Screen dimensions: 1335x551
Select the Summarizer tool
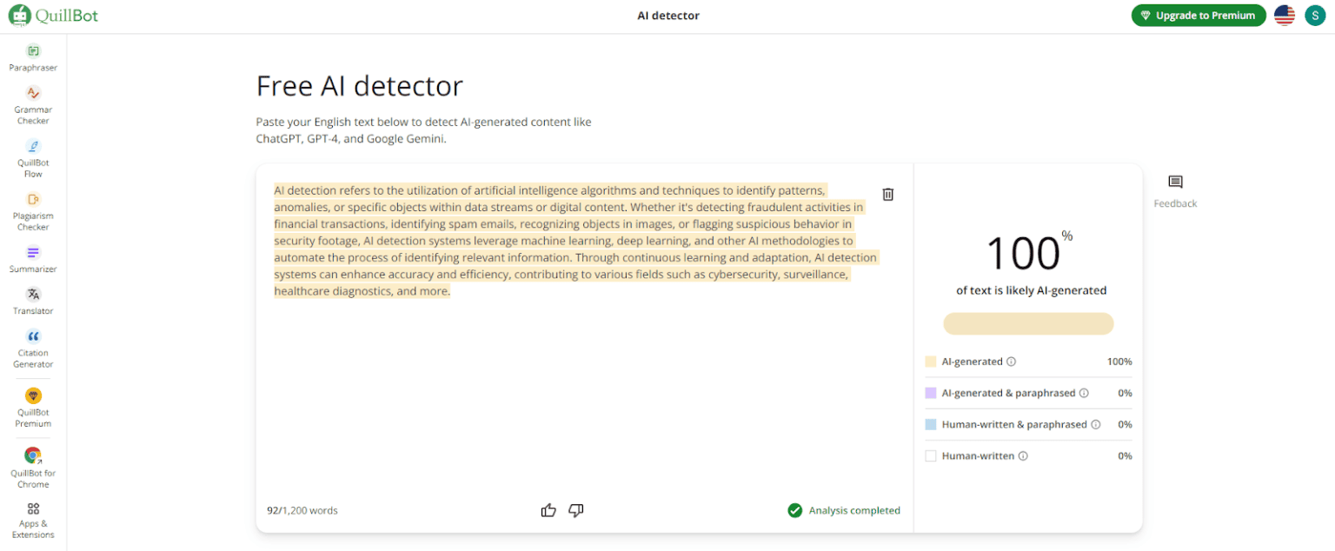[33, 258]
